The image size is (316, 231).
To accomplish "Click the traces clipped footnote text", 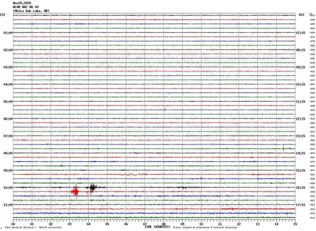I will (205, 228).
